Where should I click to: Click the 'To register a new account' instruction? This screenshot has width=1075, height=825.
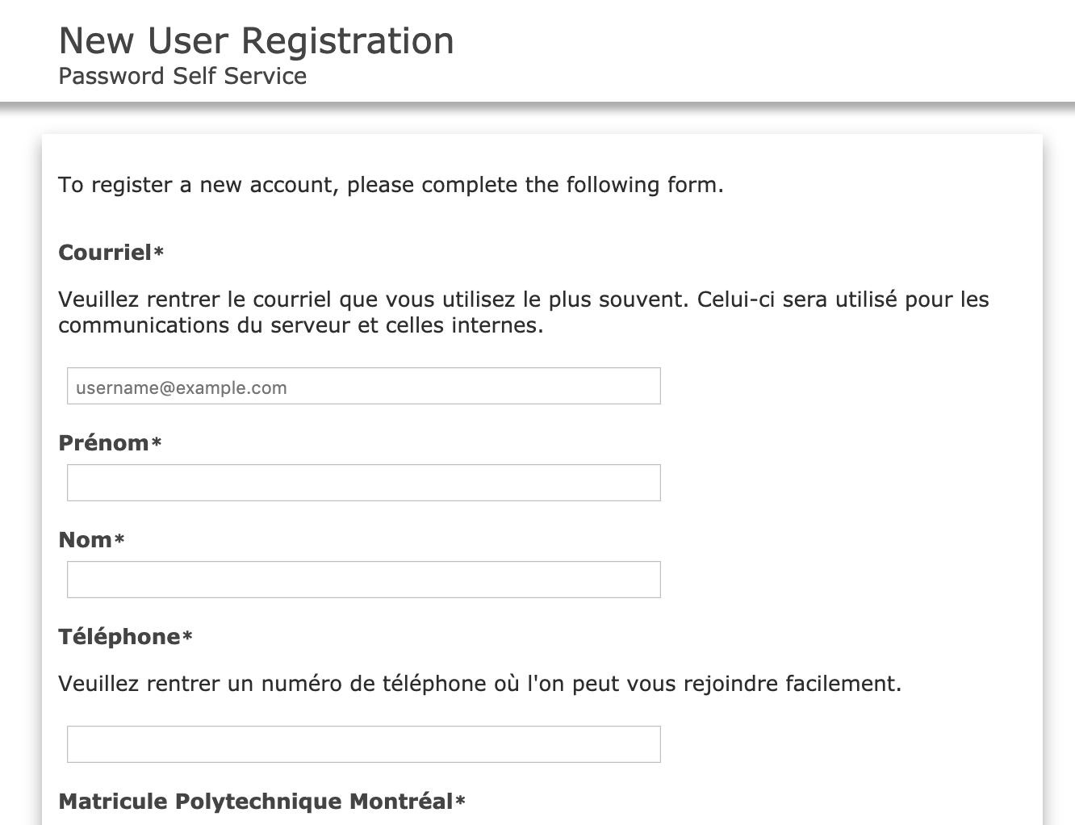tap(391, 185)
